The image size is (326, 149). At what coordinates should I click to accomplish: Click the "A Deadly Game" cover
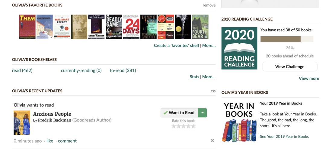pos(114,27)
